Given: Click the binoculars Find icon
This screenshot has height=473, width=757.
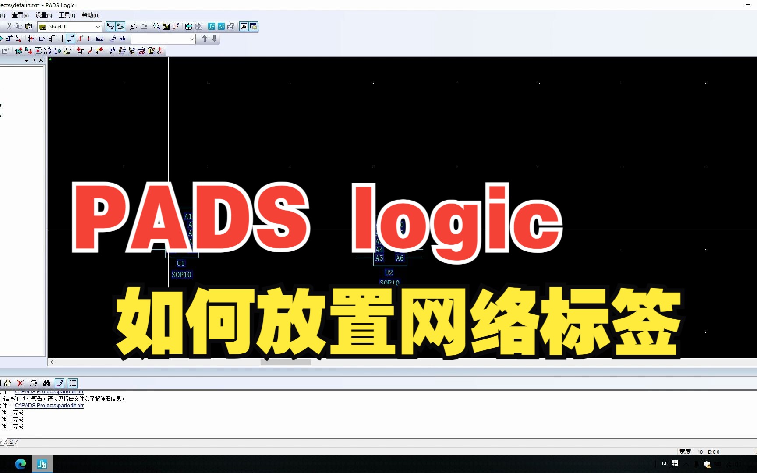Looking at the screenshot, I should [46, 383].
